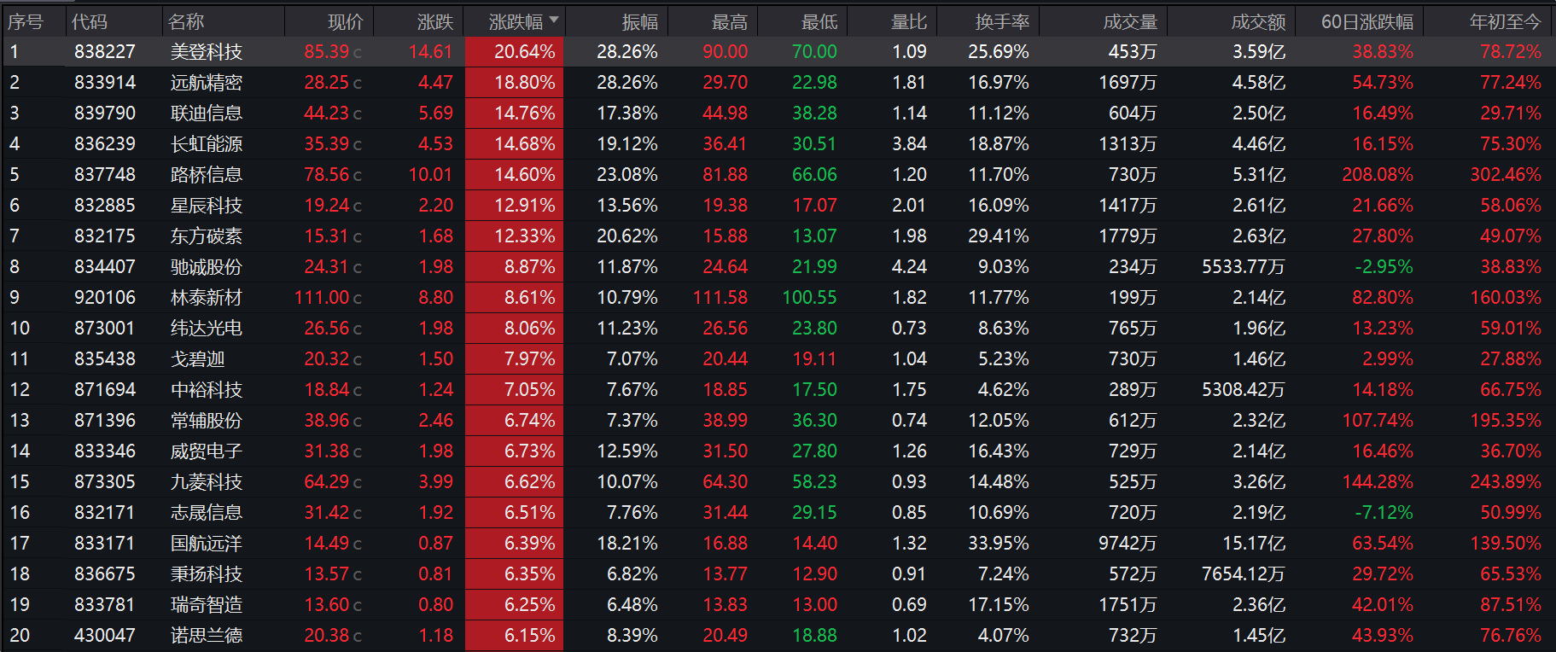Sort by the 量比 column header
This screenshot has height=652, width=1556.
tap(909, 22)
